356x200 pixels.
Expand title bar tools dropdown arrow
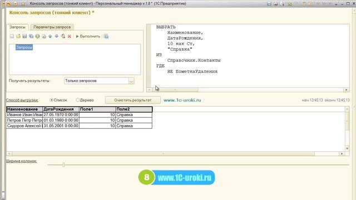click(x=336, y=4)
